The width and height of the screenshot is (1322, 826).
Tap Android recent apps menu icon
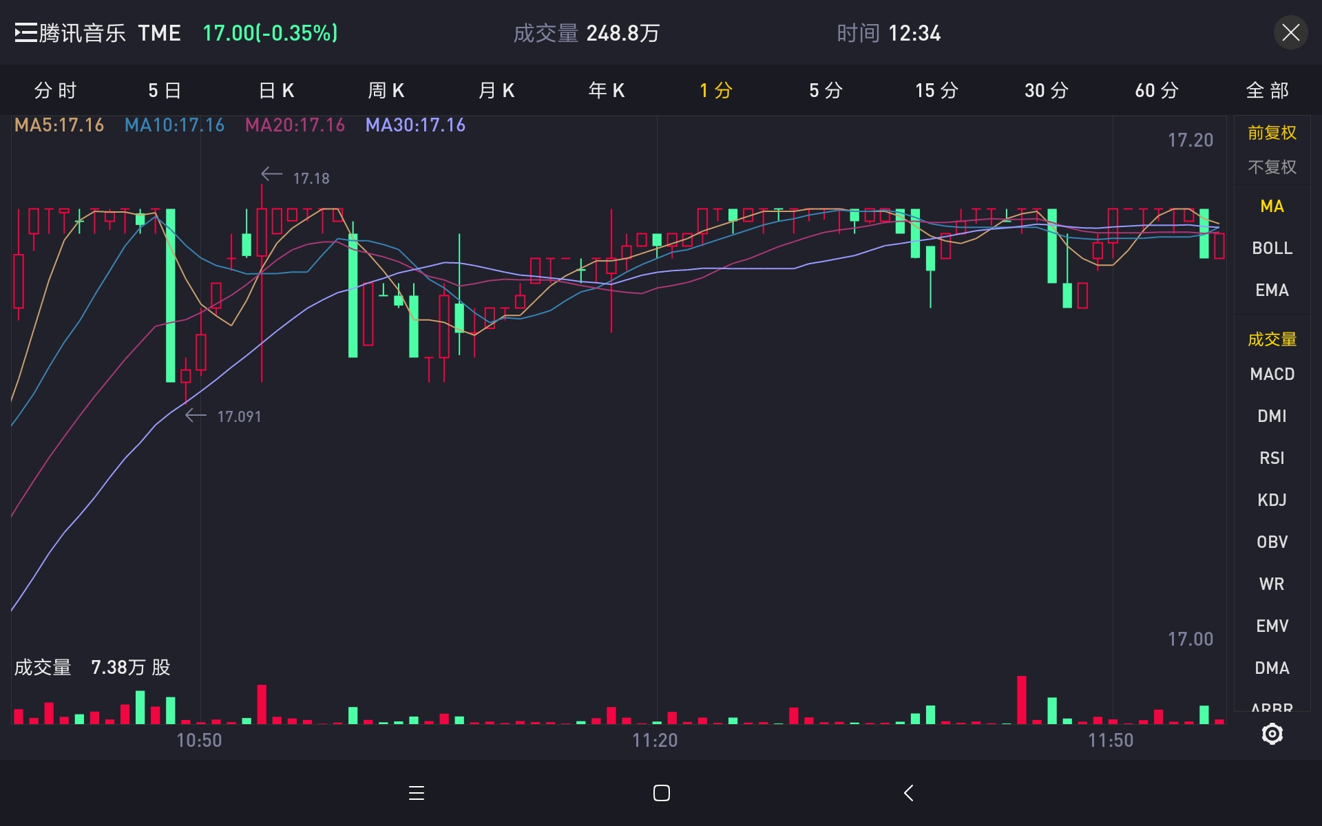[x=417, y=793]
